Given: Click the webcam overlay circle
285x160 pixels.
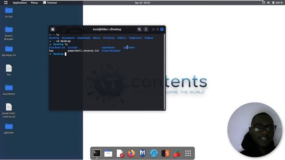Looking at the screenshot, I should [x=255, y=130].
